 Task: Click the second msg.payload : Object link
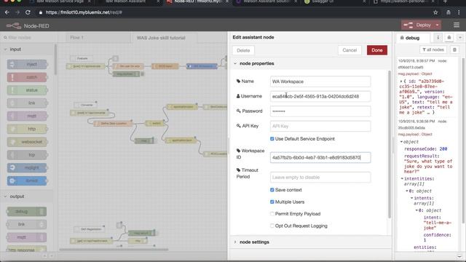(x=415, y=134)
